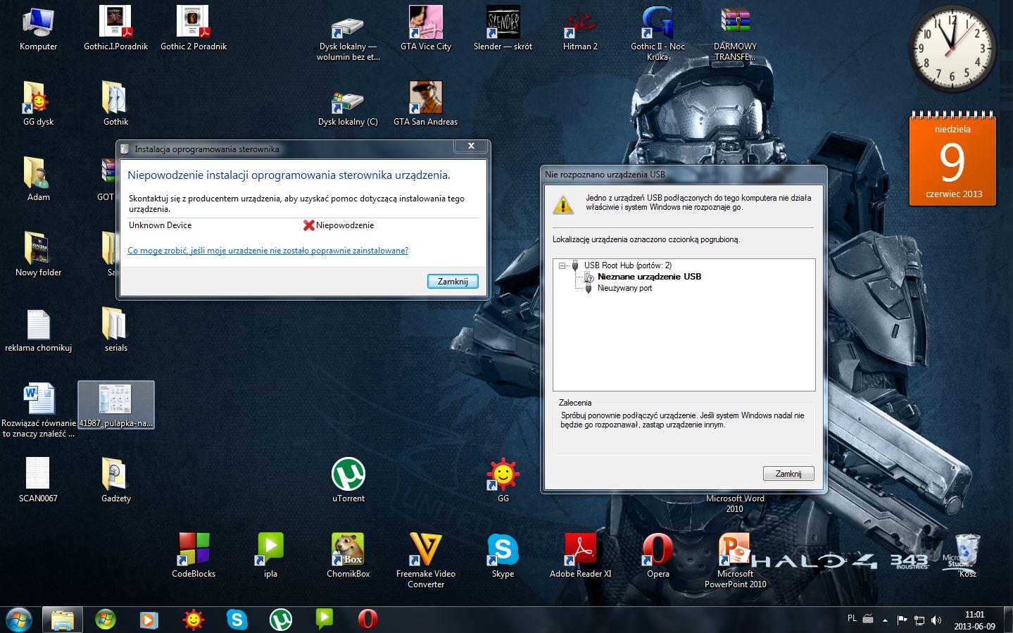This screenshot has width=1013, height=633.
Task: Launch Slender shortcut
Action: click(x=503, y=28)
